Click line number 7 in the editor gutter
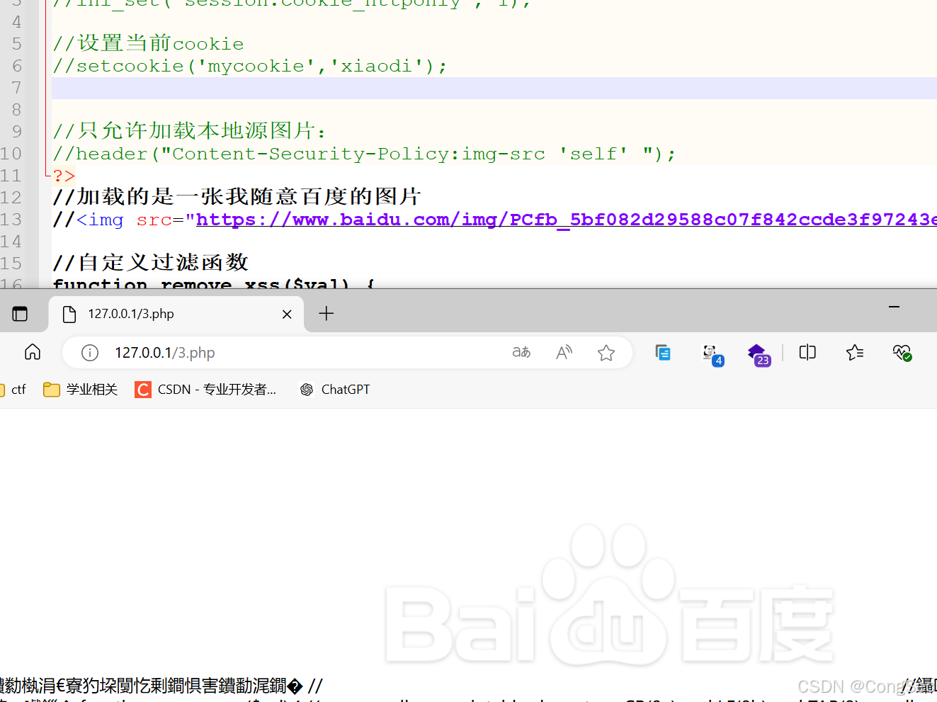The height and width of the screenshot is (702, 937). [16, 88]
